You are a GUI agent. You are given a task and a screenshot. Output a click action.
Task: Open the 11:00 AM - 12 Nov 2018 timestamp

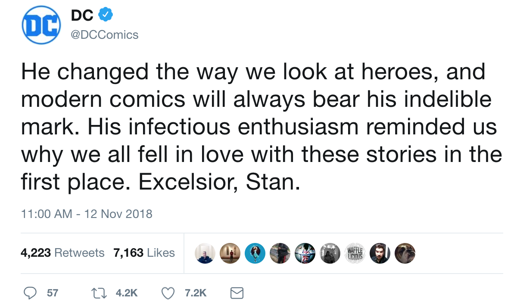coord(87,214)
